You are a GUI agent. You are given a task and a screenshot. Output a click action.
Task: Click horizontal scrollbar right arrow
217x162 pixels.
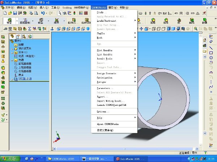[197, 149]
